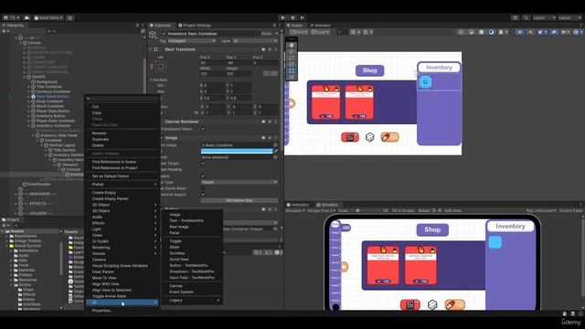
Task: Switch to the Animation tab
Action: click(298, 205)
